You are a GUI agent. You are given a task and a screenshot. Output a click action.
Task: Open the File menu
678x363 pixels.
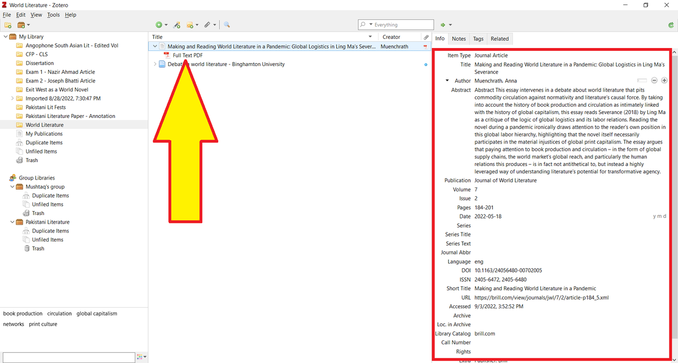coord(7,15)
